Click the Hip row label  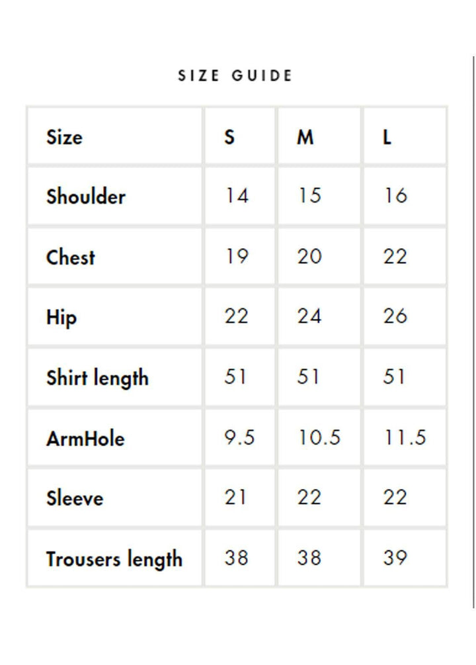[61, 318]
